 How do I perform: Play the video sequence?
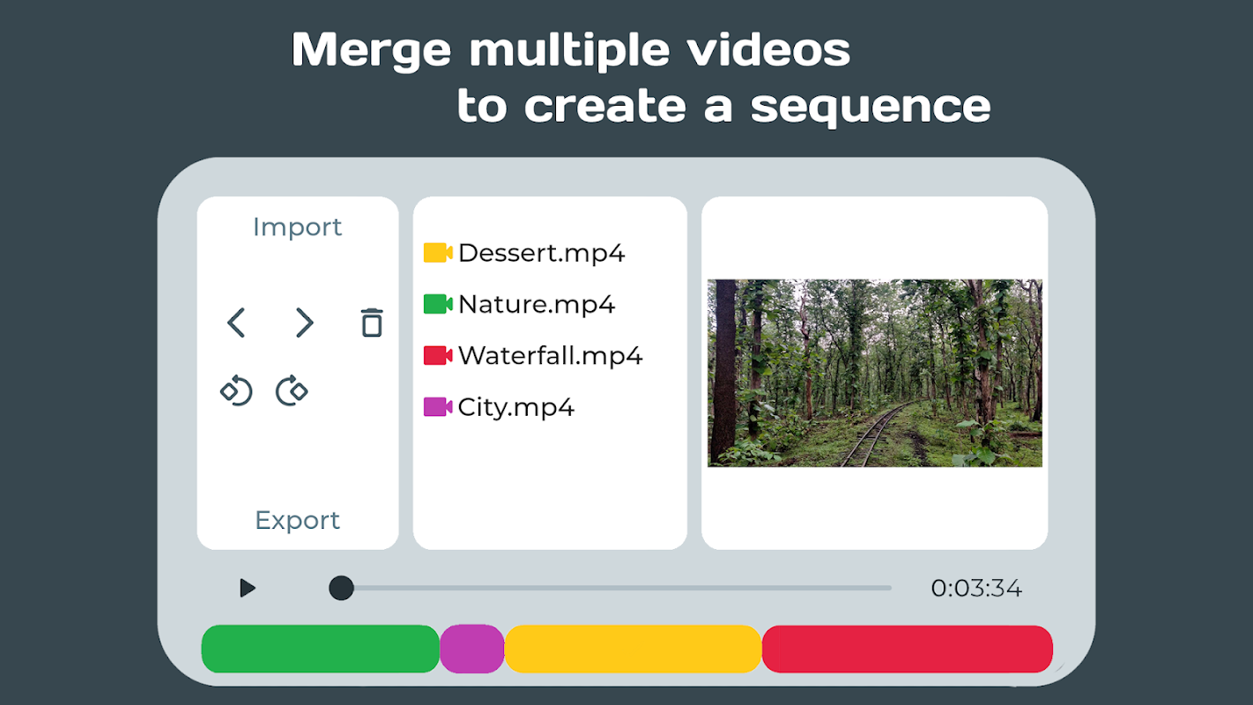coord(248,588)
